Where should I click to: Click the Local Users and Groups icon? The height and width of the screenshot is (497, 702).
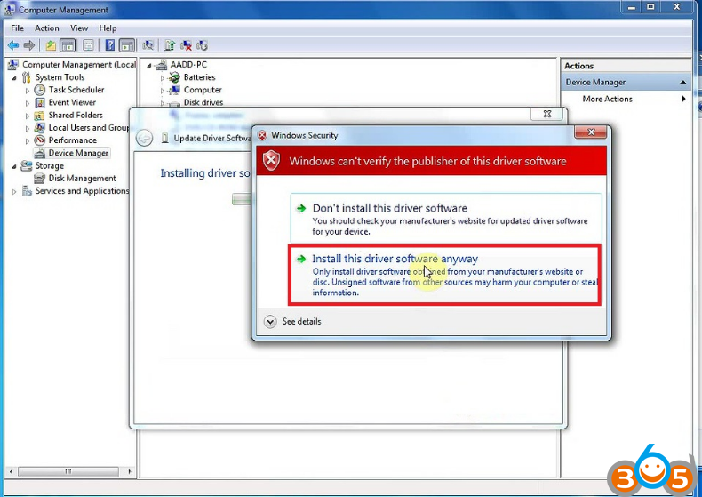[x=40, y=128]
